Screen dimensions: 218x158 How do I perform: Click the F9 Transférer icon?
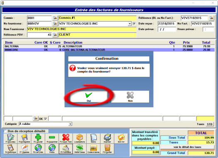pos(66,149)
